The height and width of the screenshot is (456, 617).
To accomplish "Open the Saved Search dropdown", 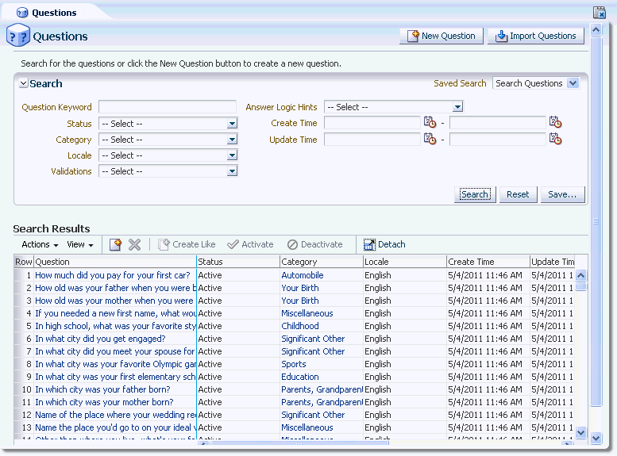I will 535,83.
